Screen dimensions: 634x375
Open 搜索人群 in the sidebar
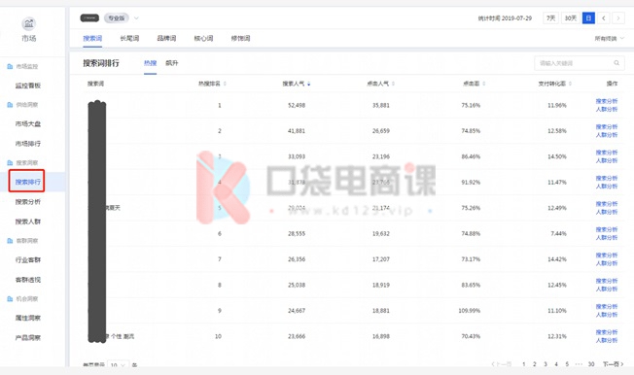28,222
